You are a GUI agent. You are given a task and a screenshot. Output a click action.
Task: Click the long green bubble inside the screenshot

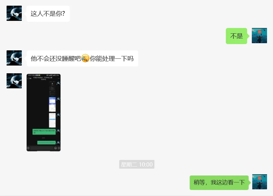tap(44, 132)
